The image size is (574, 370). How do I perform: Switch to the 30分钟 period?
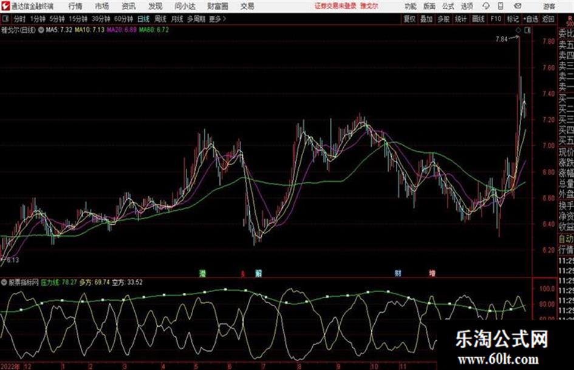(x=101, y=19)
